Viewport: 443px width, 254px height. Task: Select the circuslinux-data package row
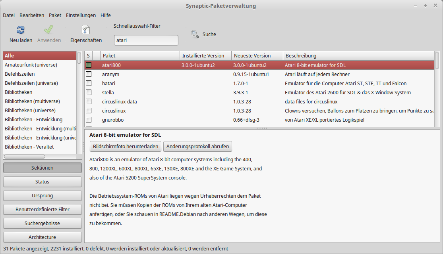pyautogui.click(x=259, y=101)
